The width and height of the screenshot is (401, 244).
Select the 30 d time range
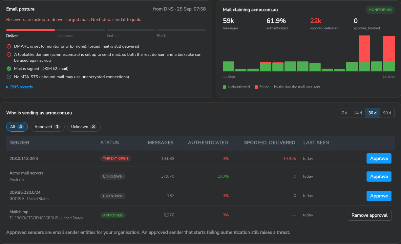tap(372, 113)
